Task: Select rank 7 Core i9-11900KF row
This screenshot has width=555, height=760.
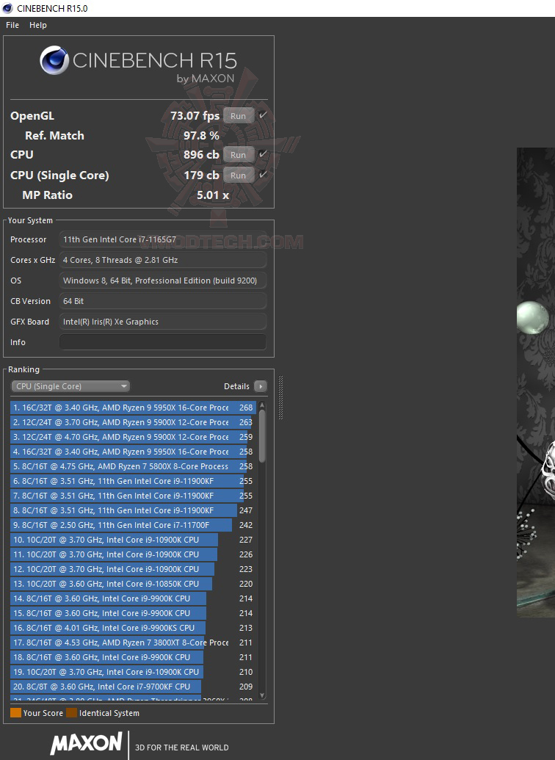Action: (x=134, y=496)
